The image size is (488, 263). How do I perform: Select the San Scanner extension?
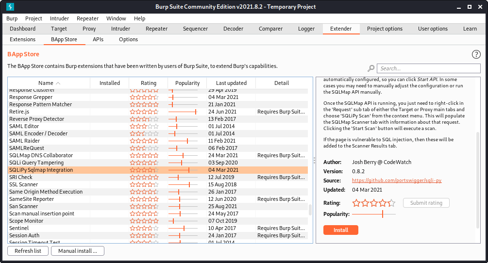158,206
